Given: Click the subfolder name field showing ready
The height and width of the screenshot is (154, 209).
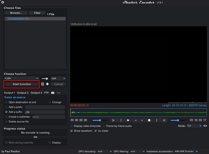Looking at the screenshot, I should 48,117.
